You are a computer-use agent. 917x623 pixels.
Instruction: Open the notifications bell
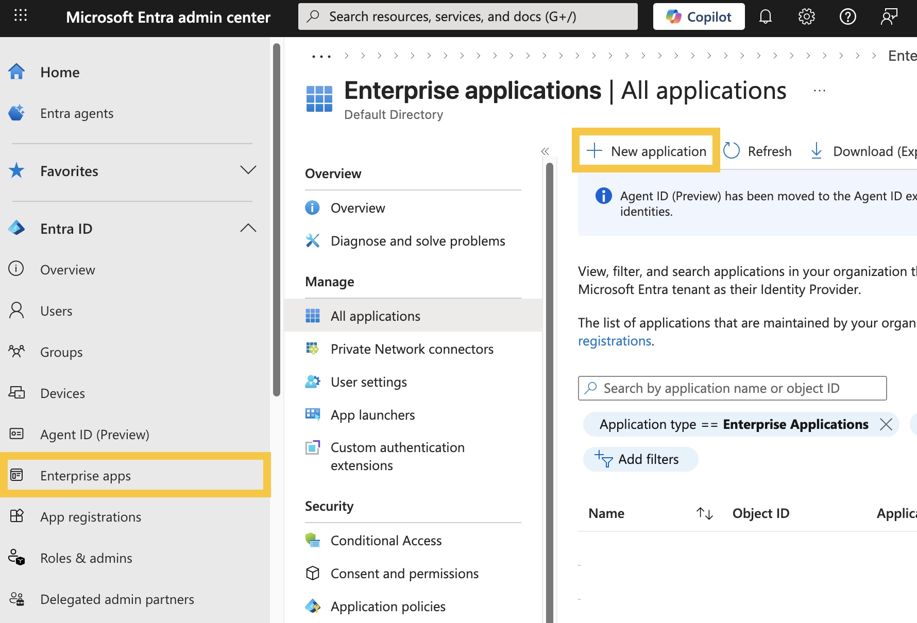click(x=765, y=17)
